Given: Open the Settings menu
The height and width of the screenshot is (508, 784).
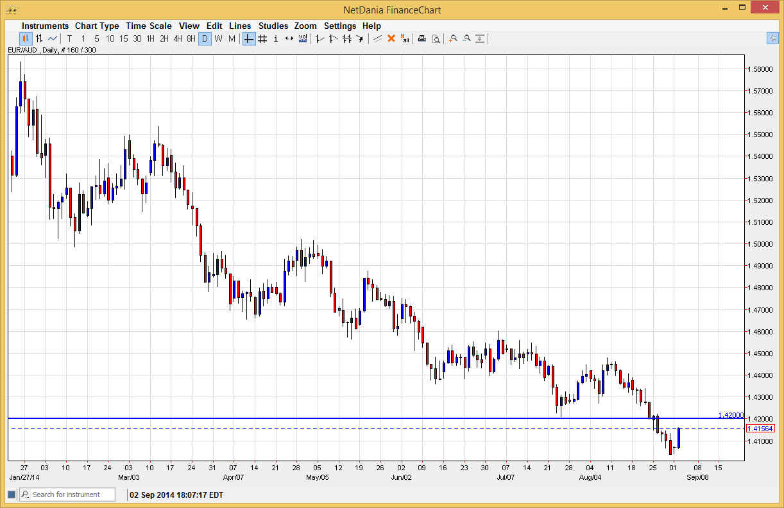Looking at the screenshot, I should [339, 26].
